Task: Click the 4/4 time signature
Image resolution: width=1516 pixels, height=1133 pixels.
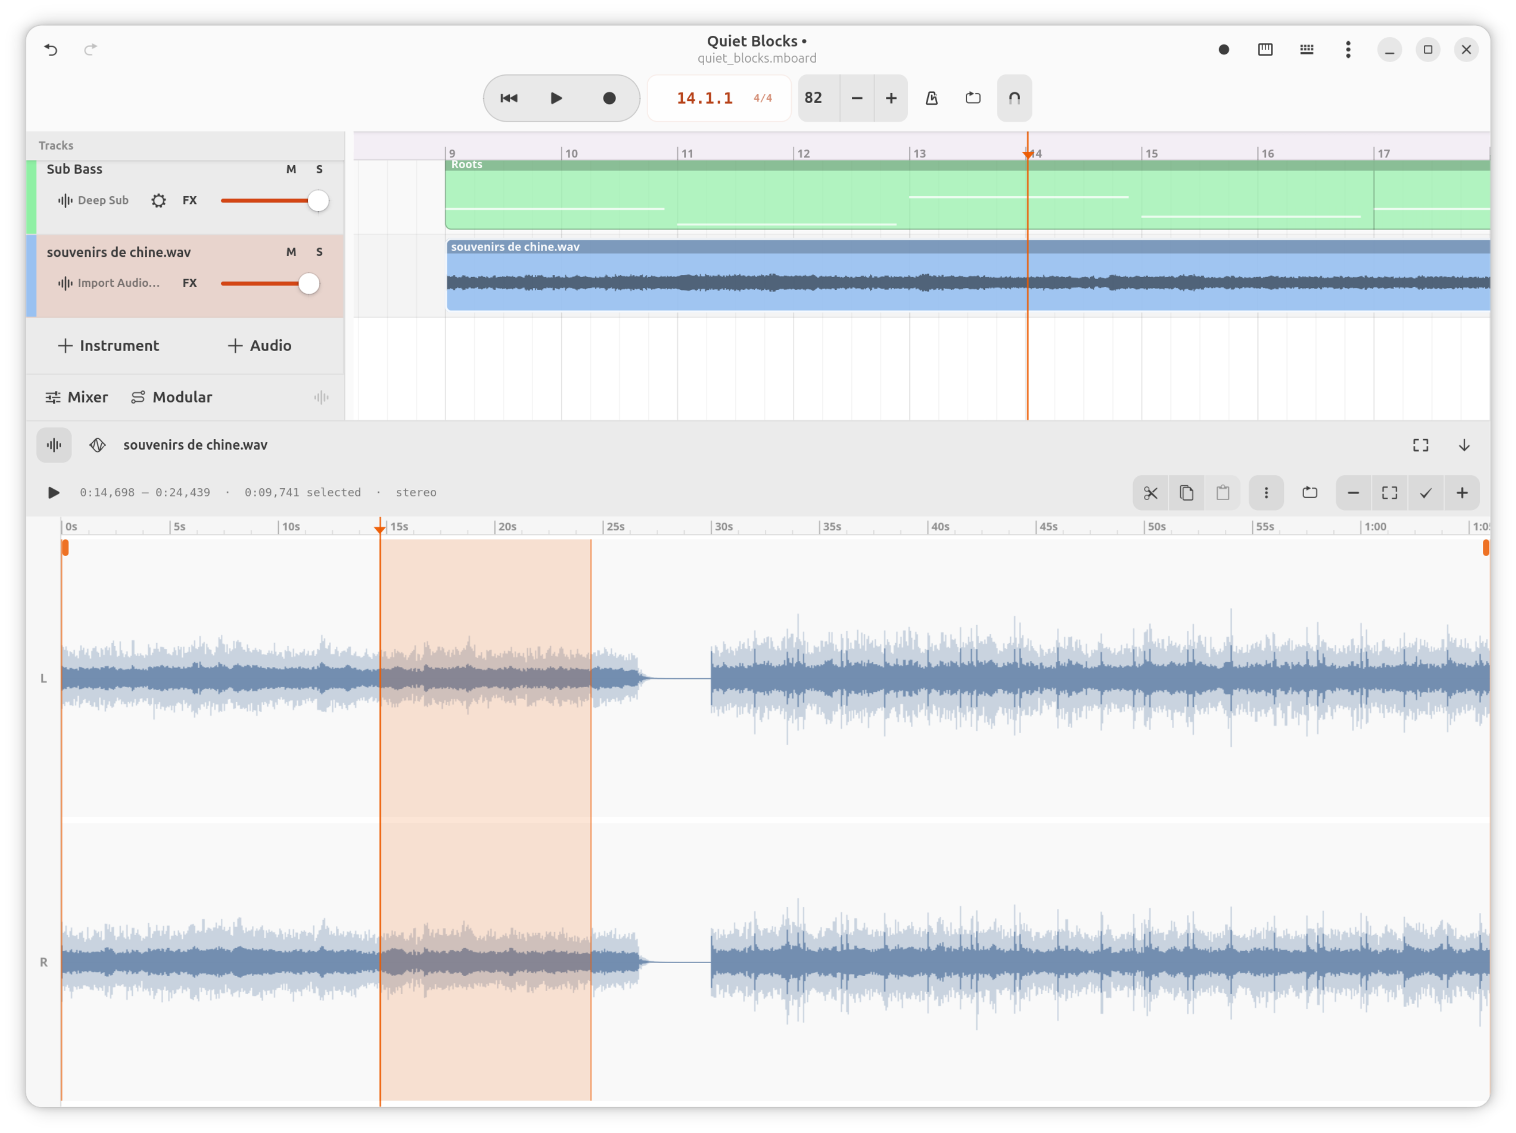Action: coord(762,98)
